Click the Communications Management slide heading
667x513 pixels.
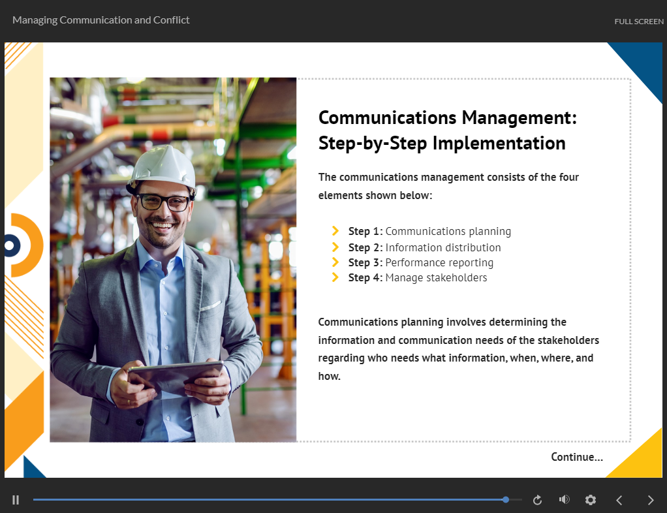click(x=447, y=131)
